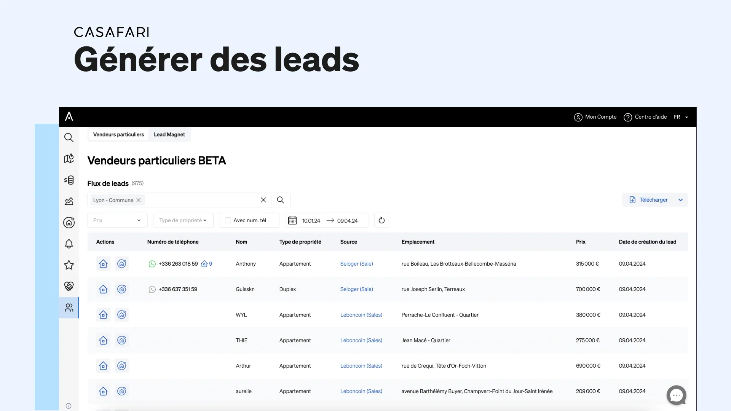This screenshot has height=411, width=731.
Task: Open the favorites star sidebar icon
Action: click(69, 265)
